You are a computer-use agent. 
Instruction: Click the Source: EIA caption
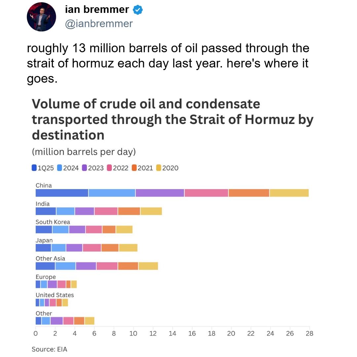[49, 349]
